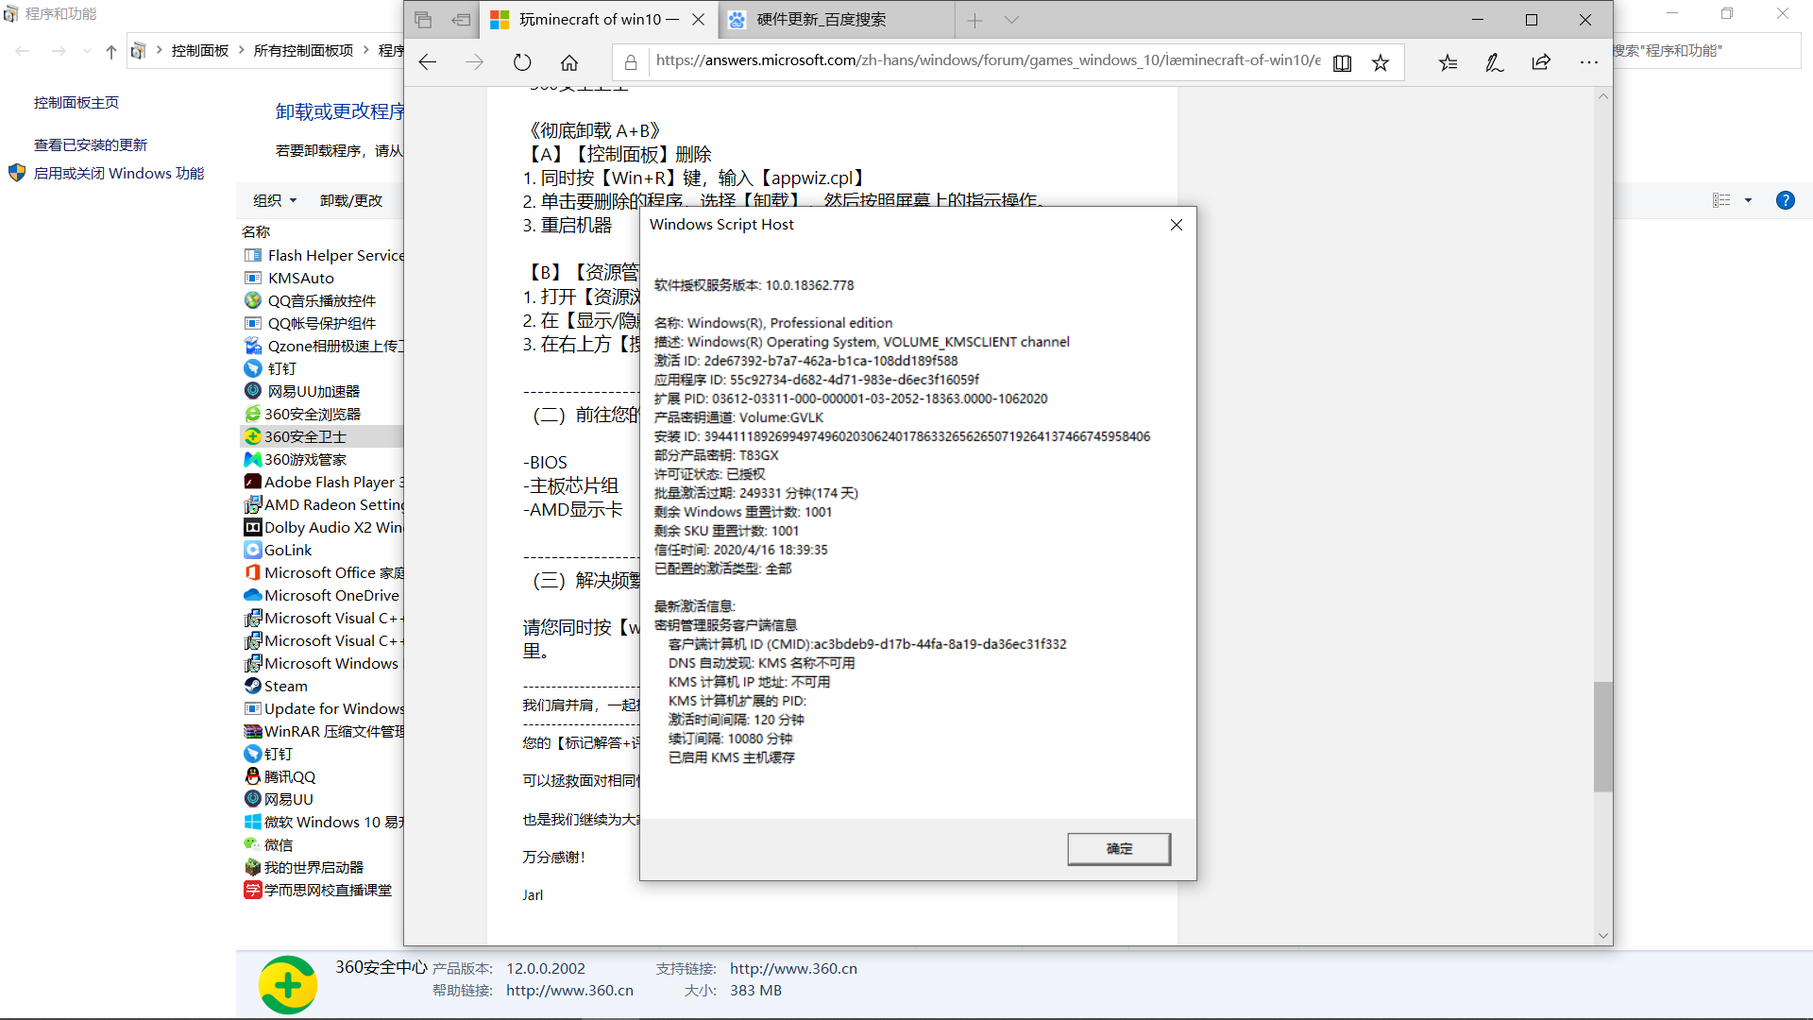The image size is (1813, 1020).
Task: Select QQ音乐播放控件 entry
Action: (323, 300)
